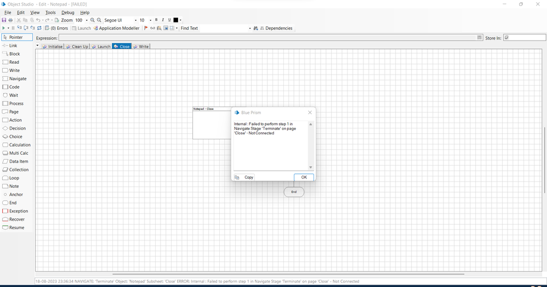Screen dimensions: 547x287
Task: Click the blue Reset arrows icon
Action: 39,29
